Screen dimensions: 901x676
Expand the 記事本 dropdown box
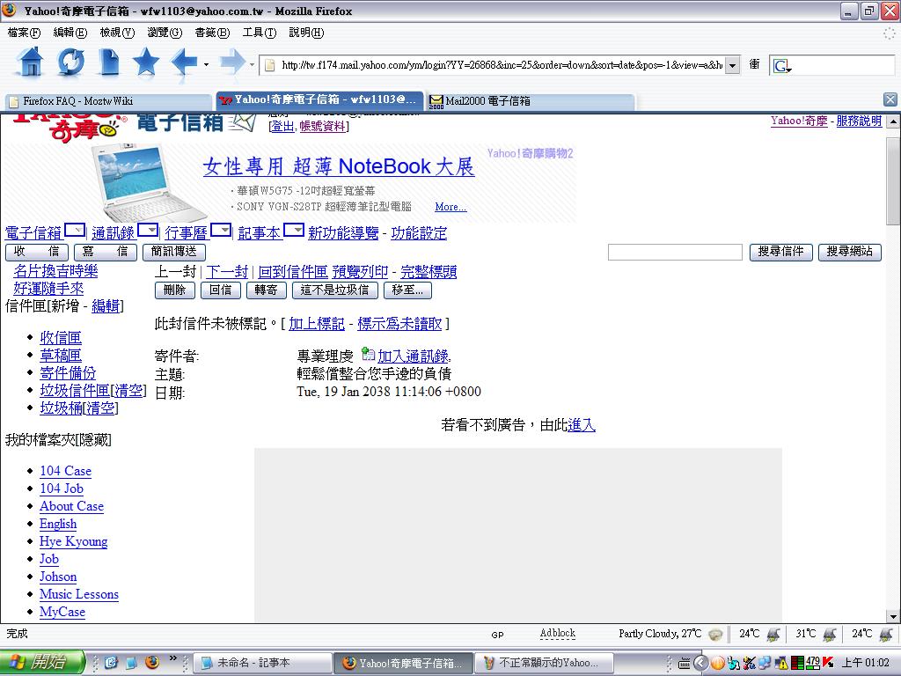tap(293, 231)
